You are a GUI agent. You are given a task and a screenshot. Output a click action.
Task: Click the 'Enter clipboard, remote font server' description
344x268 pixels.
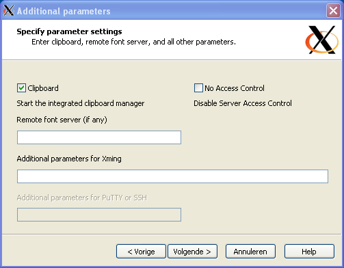tap(133, 42)
